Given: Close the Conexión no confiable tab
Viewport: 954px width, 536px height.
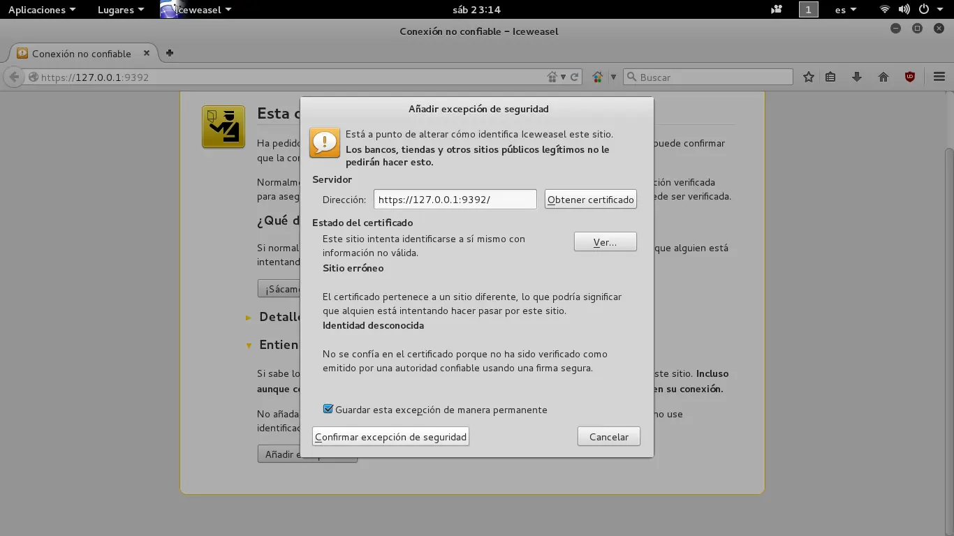Looking at the screenshot, I should (147, 53).
